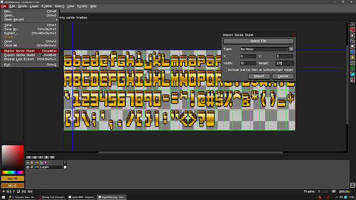
Task: Select the Paint Bucket tool
Action: 352,58
